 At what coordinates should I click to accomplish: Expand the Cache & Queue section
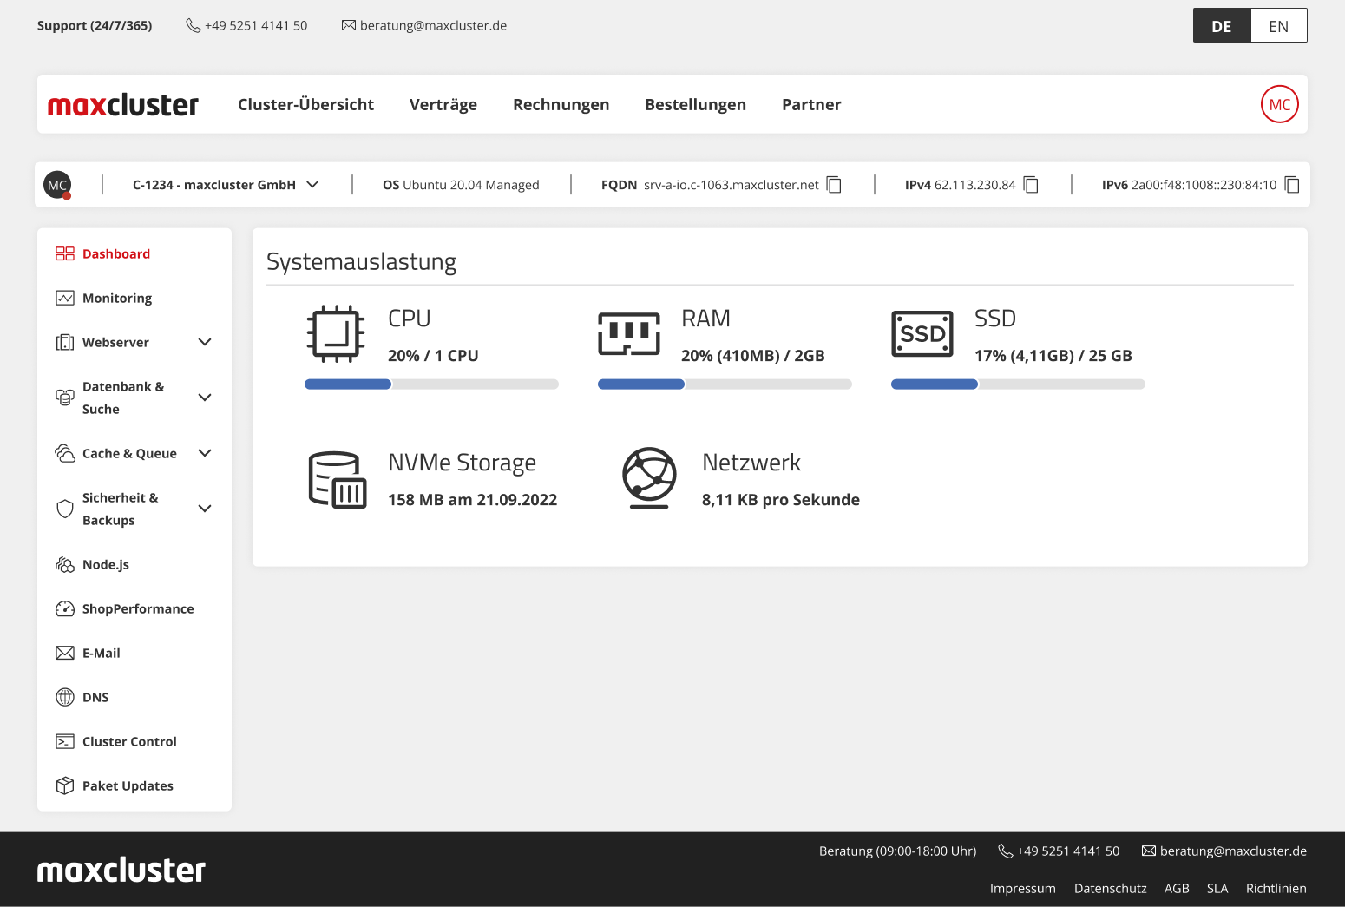pos(205,453)
